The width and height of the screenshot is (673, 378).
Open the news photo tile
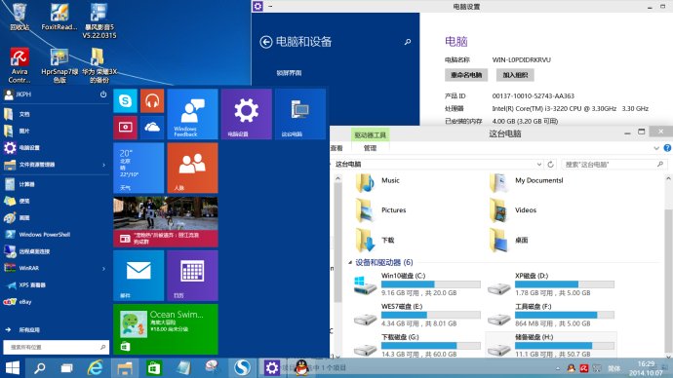(166, 222)
